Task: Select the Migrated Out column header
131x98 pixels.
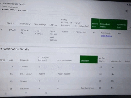Action: (116, 61)
